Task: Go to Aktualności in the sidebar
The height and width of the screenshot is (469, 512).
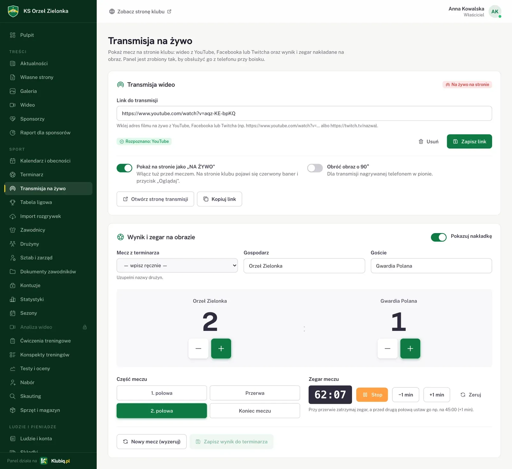Action: (48, 64)
